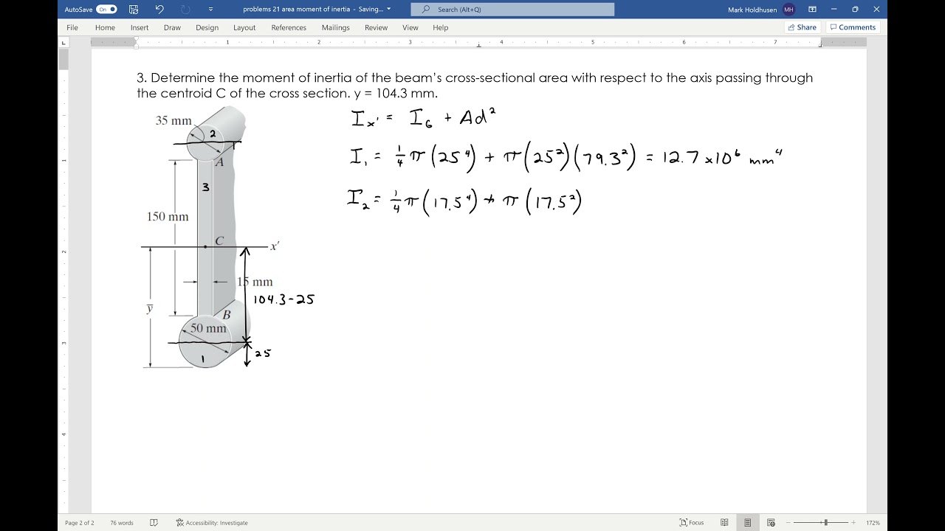Open Ribbon Display Options
Viewport: 945px width, 531px height.
[x=812, y=10]
